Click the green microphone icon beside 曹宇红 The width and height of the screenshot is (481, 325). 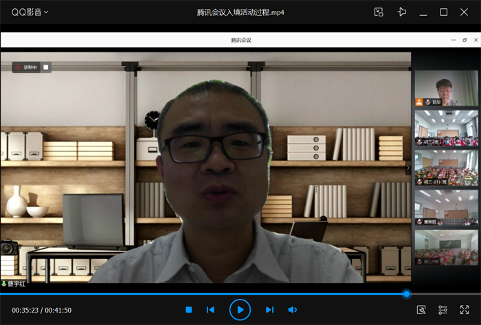pos(3,284)
